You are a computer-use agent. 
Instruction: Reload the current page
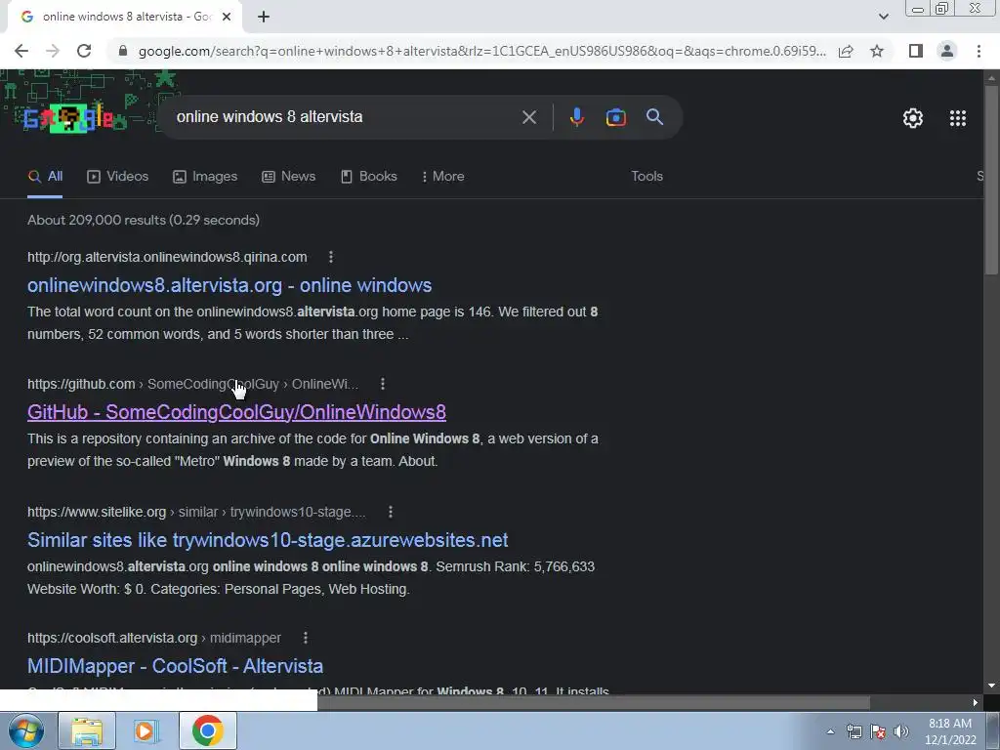pyautogui.click(x=84, y=51)
